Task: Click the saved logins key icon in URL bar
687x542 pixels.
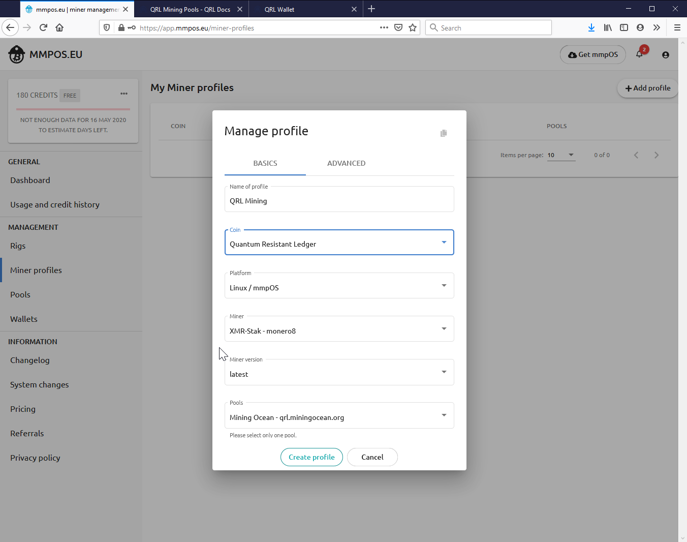Action: pos(132,27)
